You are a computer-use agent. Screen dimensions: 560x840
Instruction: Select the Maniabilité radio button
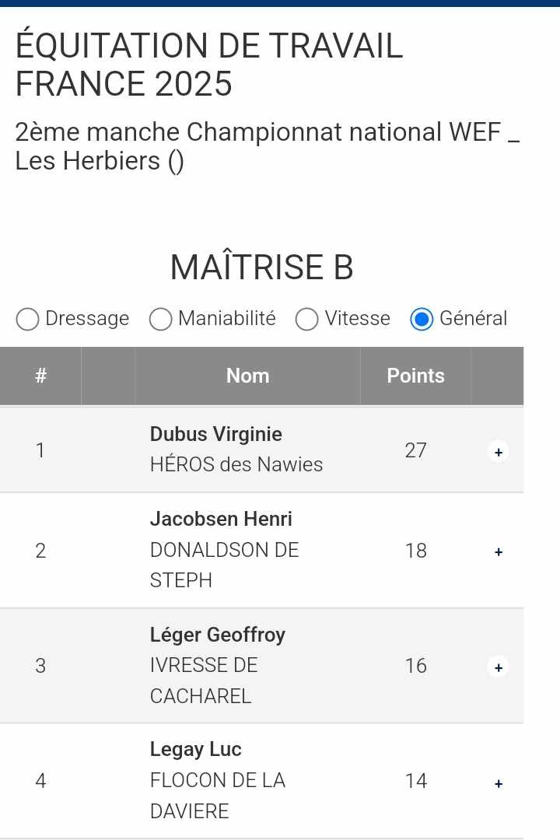coord(160,319)
